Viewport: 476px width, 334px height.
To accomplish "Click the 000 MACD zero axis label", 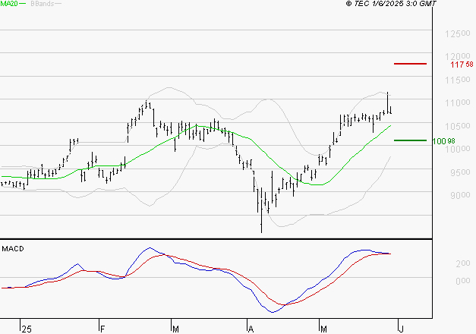I will pyautogui.click(x=463, y=281).
